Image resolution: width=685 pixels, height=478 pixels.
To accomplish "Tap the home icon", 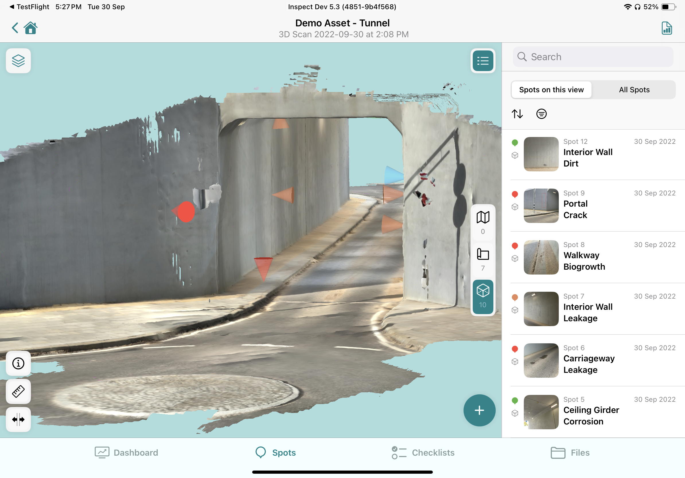I will tap(30, 28).
